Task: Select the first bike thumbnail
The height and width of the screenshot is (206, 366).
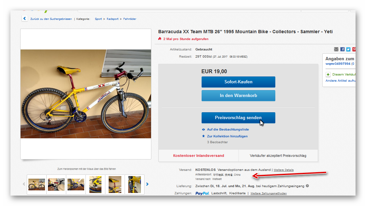Action: click(37, 185)
